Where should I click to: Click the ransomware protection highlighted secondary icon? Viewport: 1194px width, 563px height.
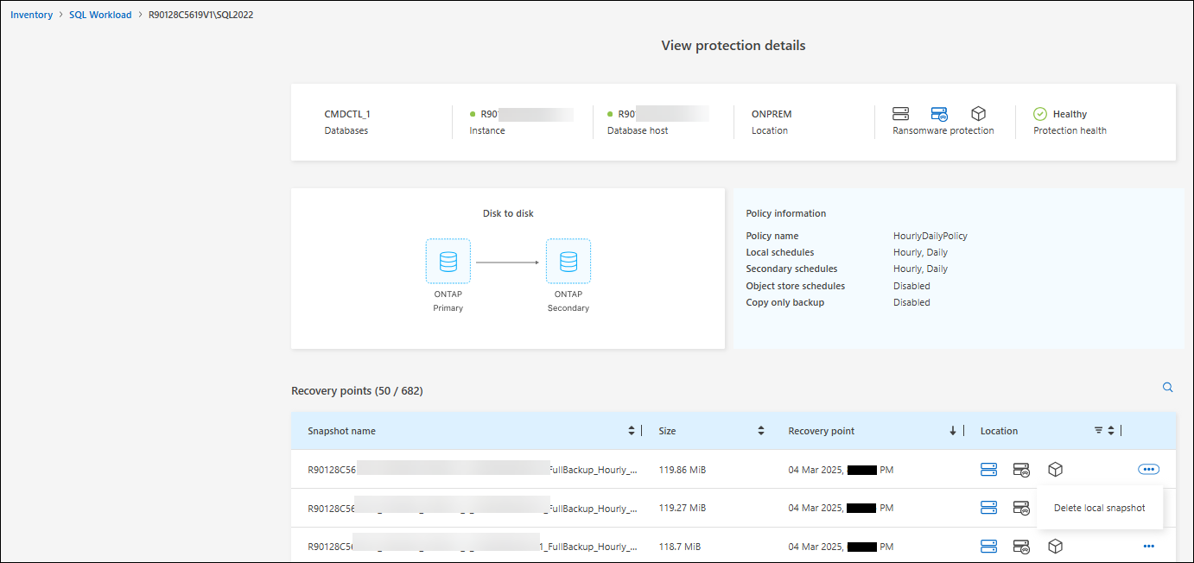click(x=939, y=114)
